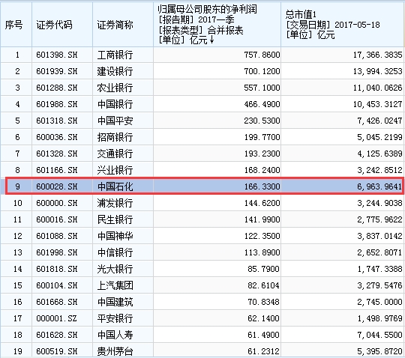Click market cap value 6,963.9641

click(x=379, y=186)
